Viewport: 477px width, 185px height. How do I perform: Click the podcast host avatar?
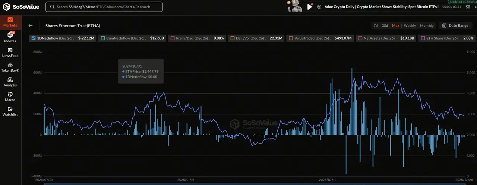tap(294, 6)
